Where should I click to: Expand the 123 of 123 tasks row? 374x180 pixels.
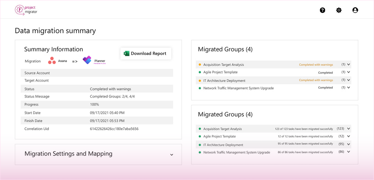[348, 128]
